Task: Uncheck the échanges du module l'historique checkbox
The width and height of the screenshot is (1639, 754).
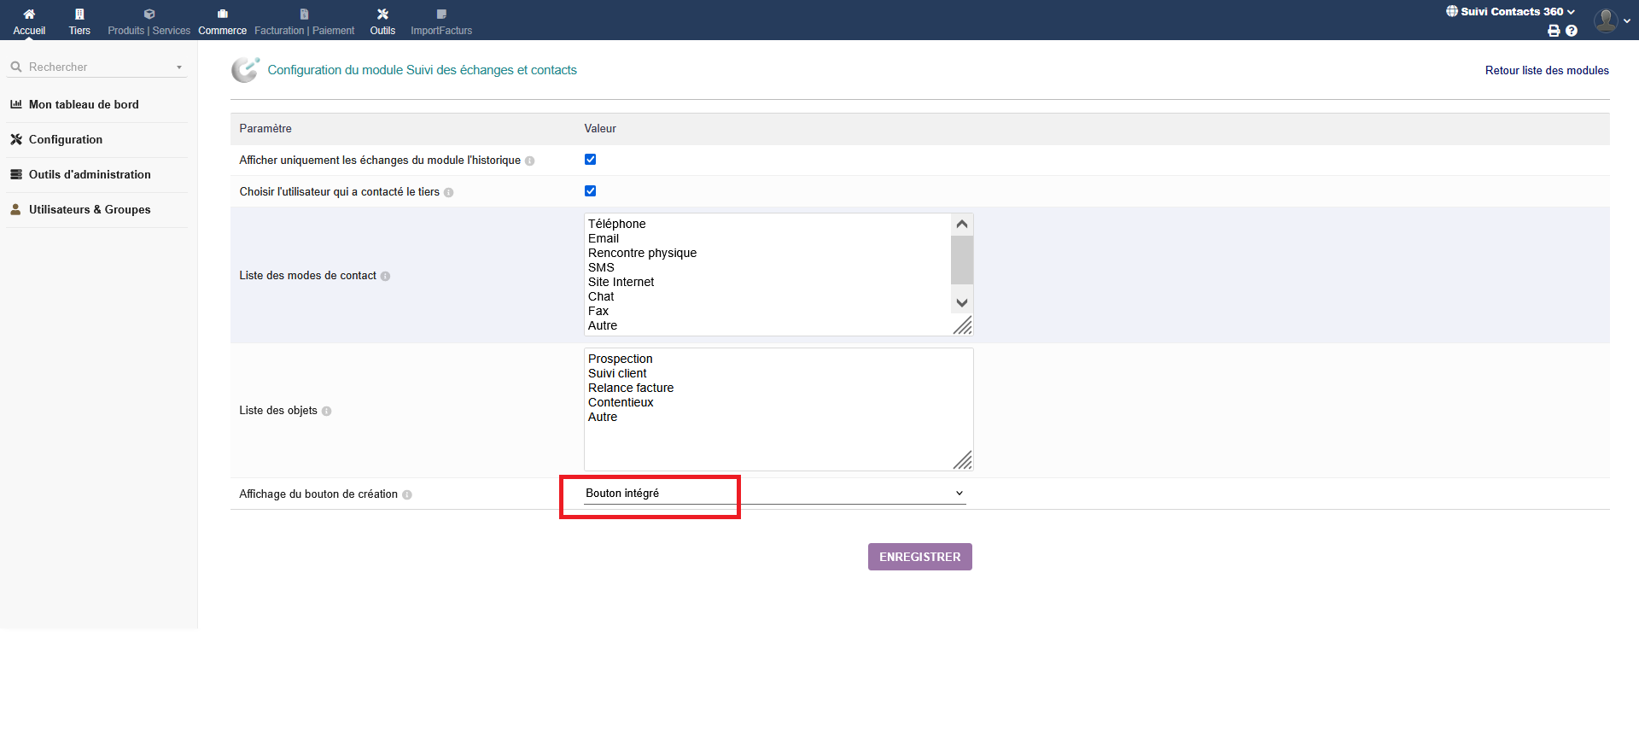Action: [590, 160]
